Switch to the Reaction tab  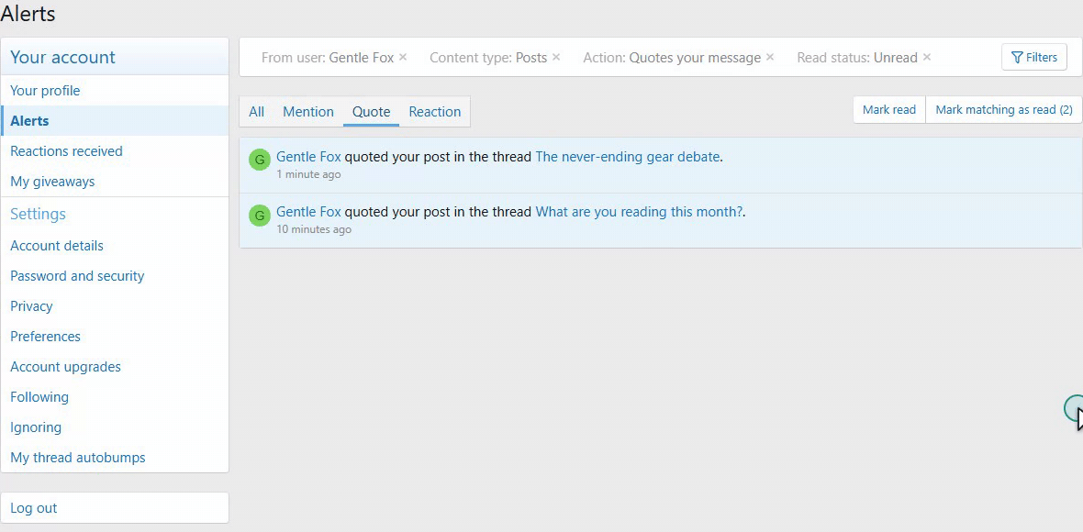434,112
